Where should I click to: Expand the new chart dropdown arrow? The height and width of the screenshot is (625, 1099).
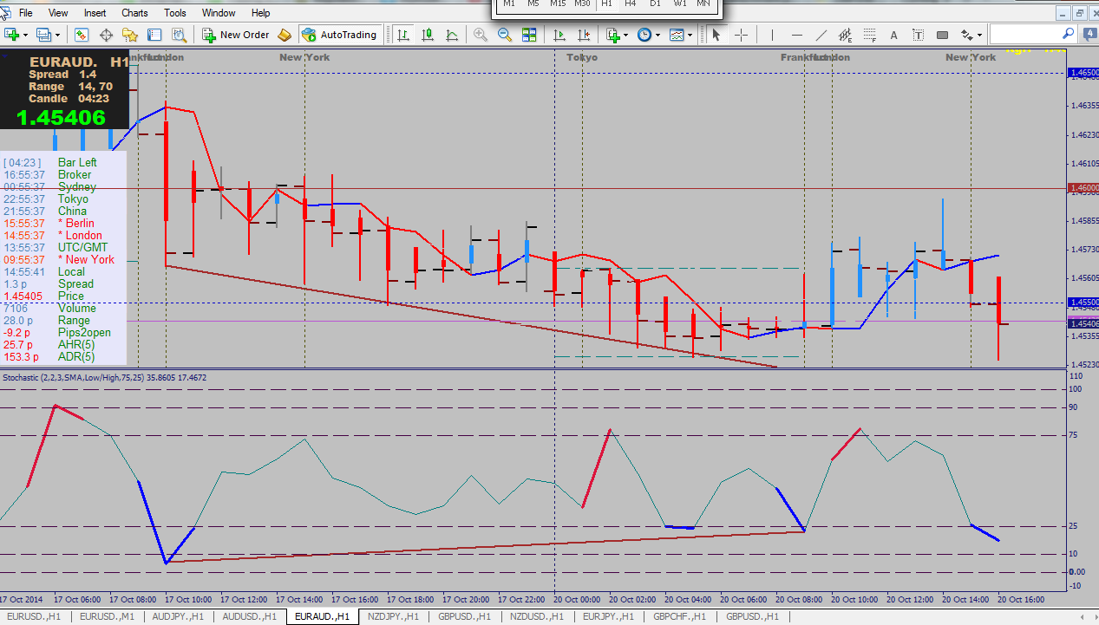point(26,36)
